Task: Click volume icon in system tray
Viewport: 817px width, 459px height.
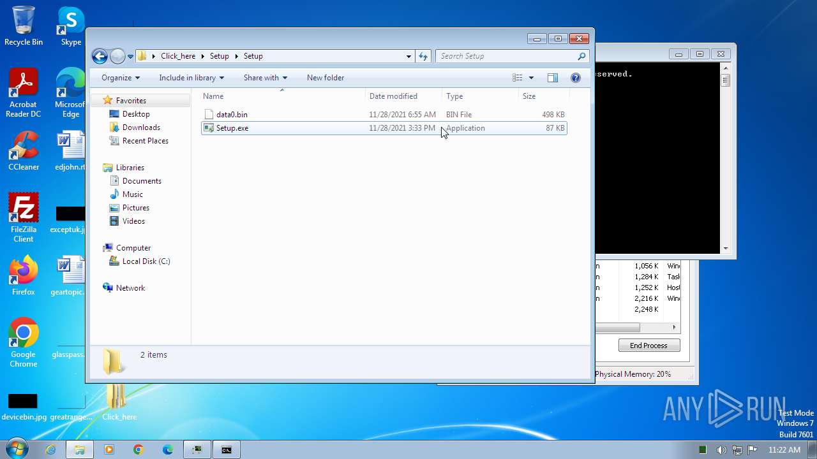Action: [x=721, y=450]
